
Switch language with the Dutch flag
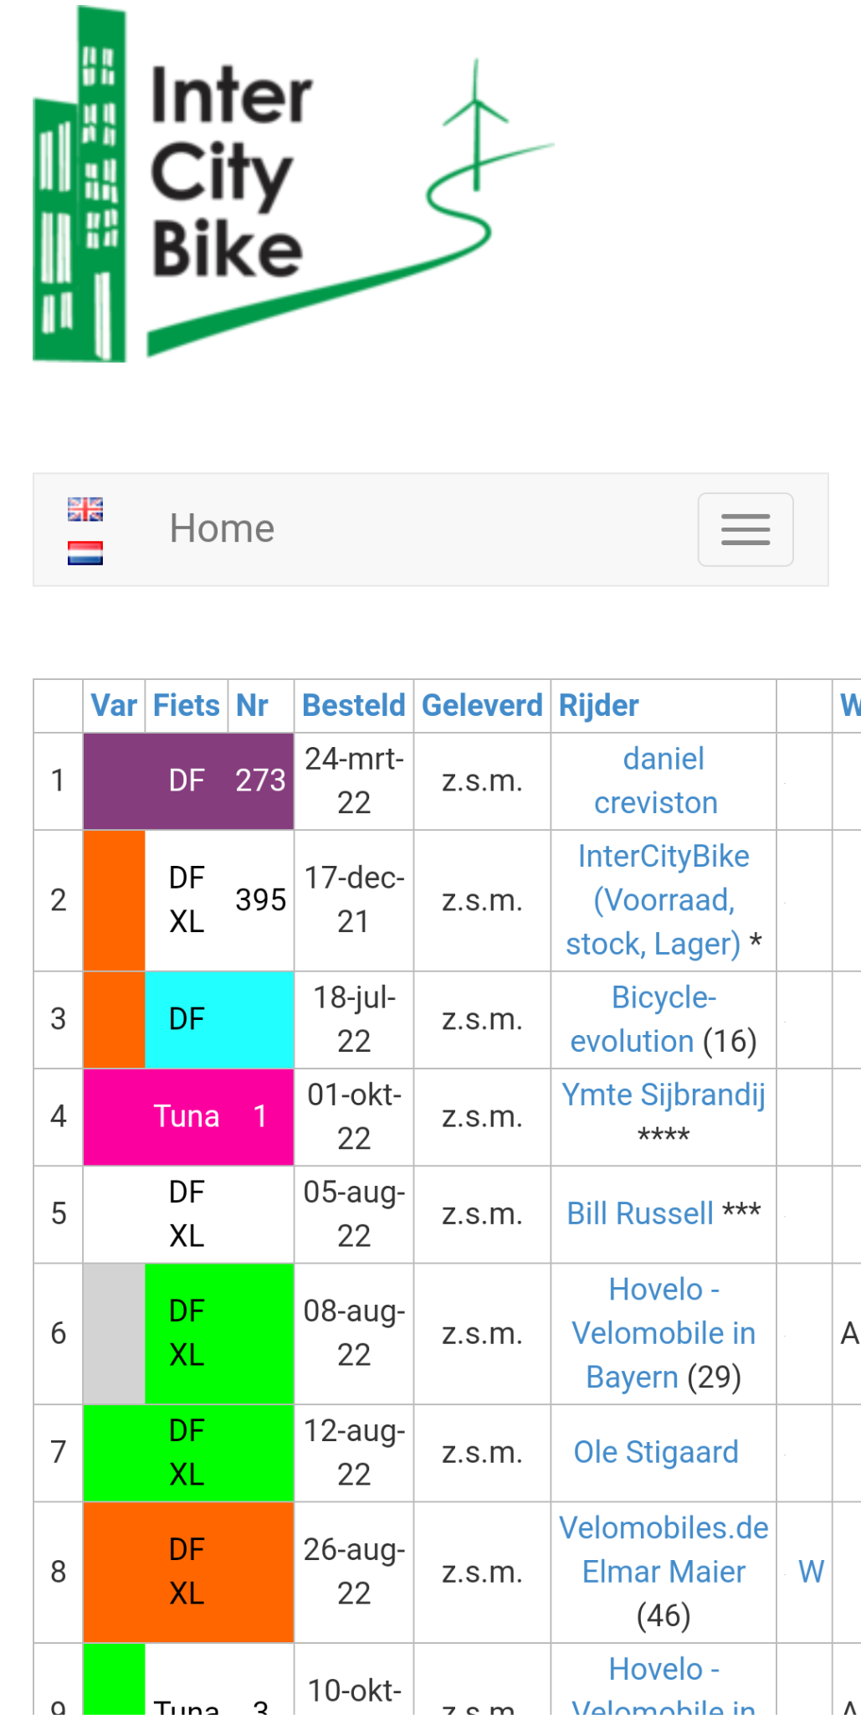click(85, 553)
